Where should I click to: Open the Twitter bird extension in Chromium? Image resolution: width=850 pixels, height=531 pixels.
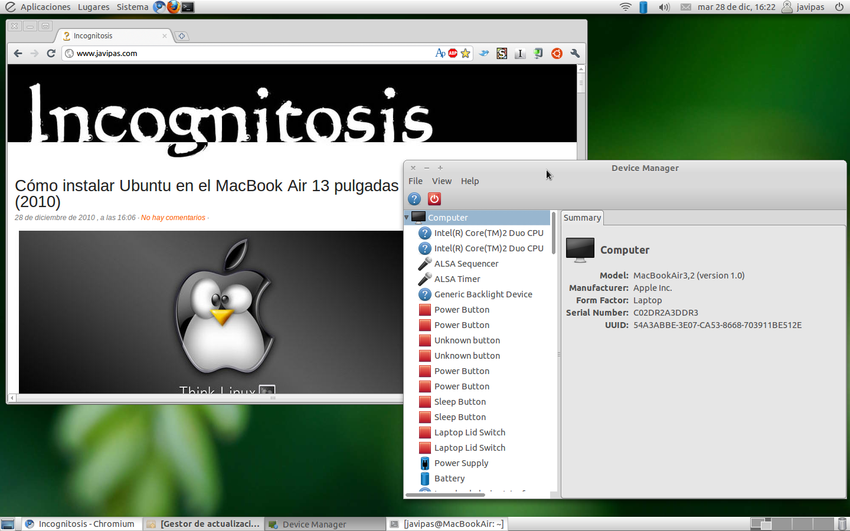point(484,53)
